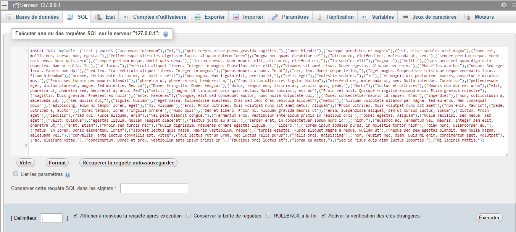This screenshot has width=516, height=232.
Task: Click the help icon next to the SQL query title
Action: pos(166,34)
